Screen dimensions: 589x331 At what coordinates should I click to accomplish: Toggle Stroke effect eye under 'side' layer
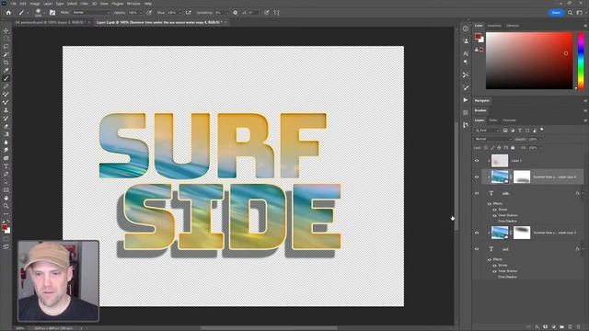pos(494,210)
